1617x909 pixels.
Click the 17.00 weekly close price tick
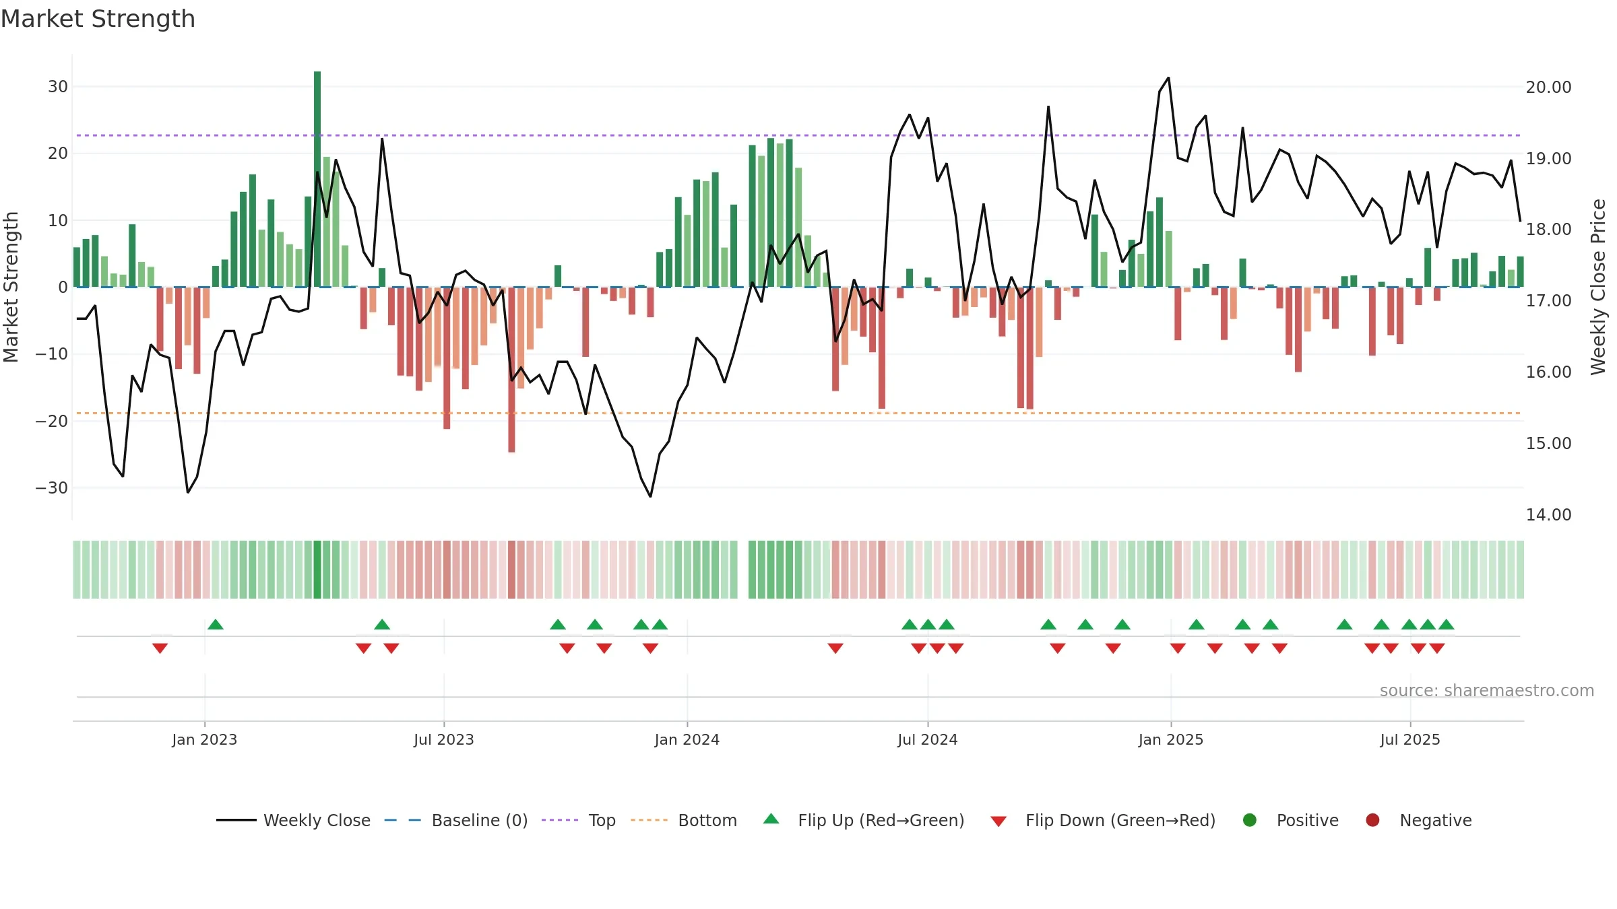1549,300
